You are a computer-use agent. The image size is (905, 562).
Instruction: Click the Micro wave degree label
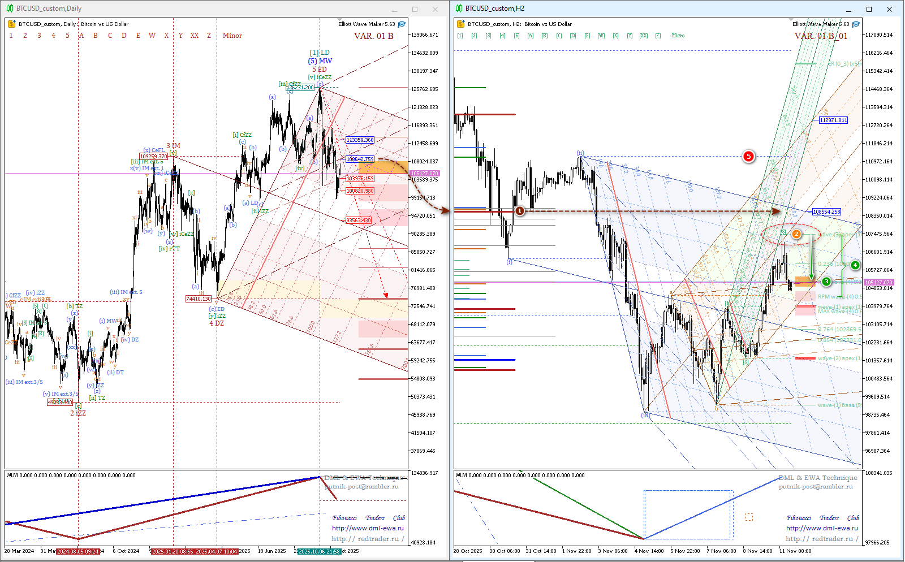coord(678,36)
